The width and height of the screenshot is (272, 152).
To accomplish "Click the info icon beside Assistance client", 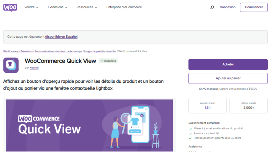I will tap(218, 133).
